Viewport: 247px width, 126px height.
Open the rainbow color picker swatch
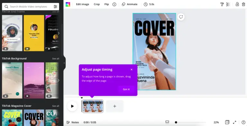click(68, 5)
